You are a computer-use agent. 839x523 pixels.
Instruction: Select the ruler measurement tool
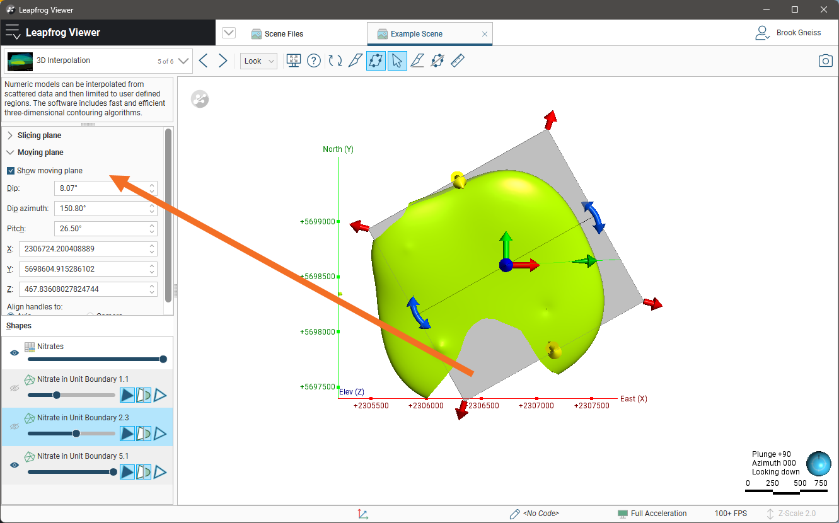coord(458,60)
